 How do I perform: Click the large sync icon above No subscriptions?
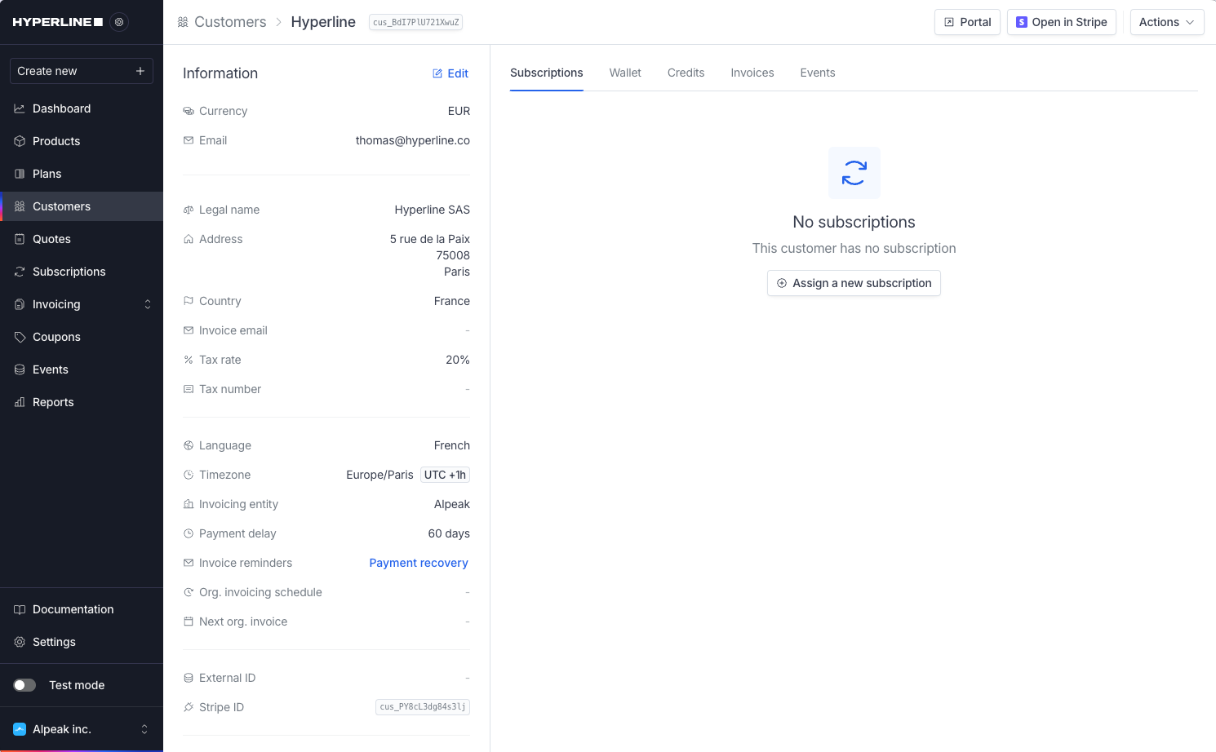click(x=854, y=173)
